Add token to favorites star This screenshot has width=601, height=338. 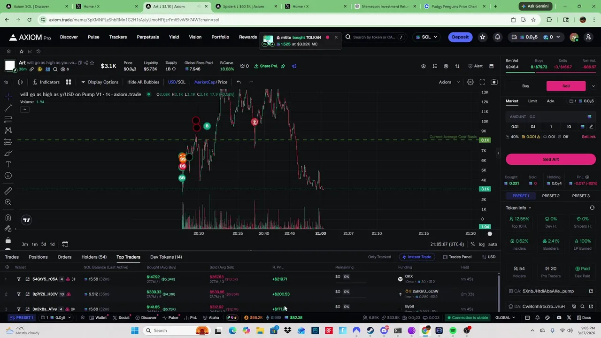pyautogui.click(x=92, y=62)
